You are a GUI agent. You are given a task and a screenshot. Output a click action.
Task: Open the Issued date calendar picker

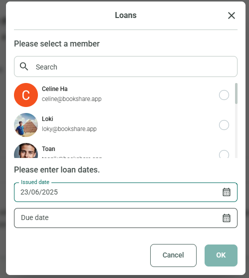(x=227, y=192)
